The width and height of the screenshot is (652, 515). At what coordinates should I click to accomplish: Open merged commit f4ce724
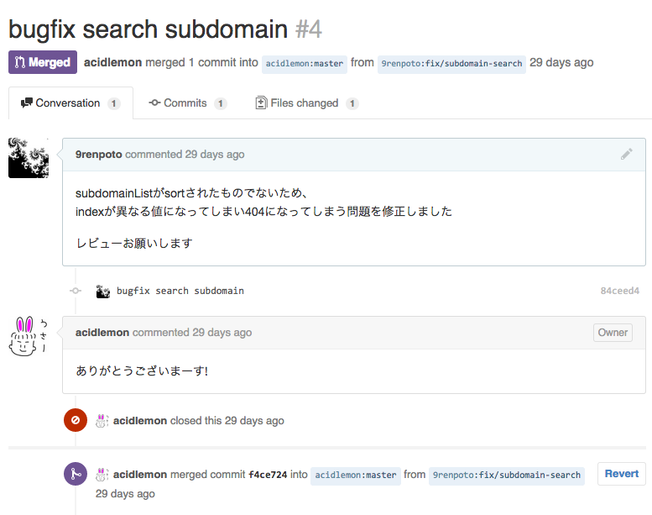pyautogui.click(x=268, y=475)
